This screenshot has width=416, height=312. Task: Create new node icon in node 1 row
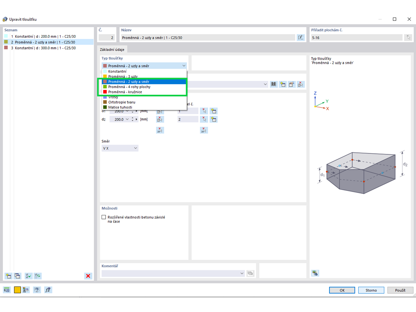coord(214,111)
